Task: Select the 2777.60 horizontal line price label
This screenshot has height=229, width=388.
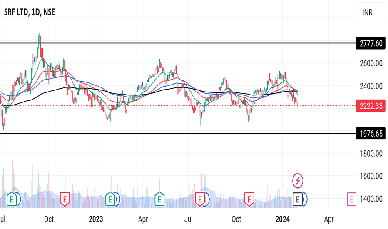Action: click(x=371, y=43)
